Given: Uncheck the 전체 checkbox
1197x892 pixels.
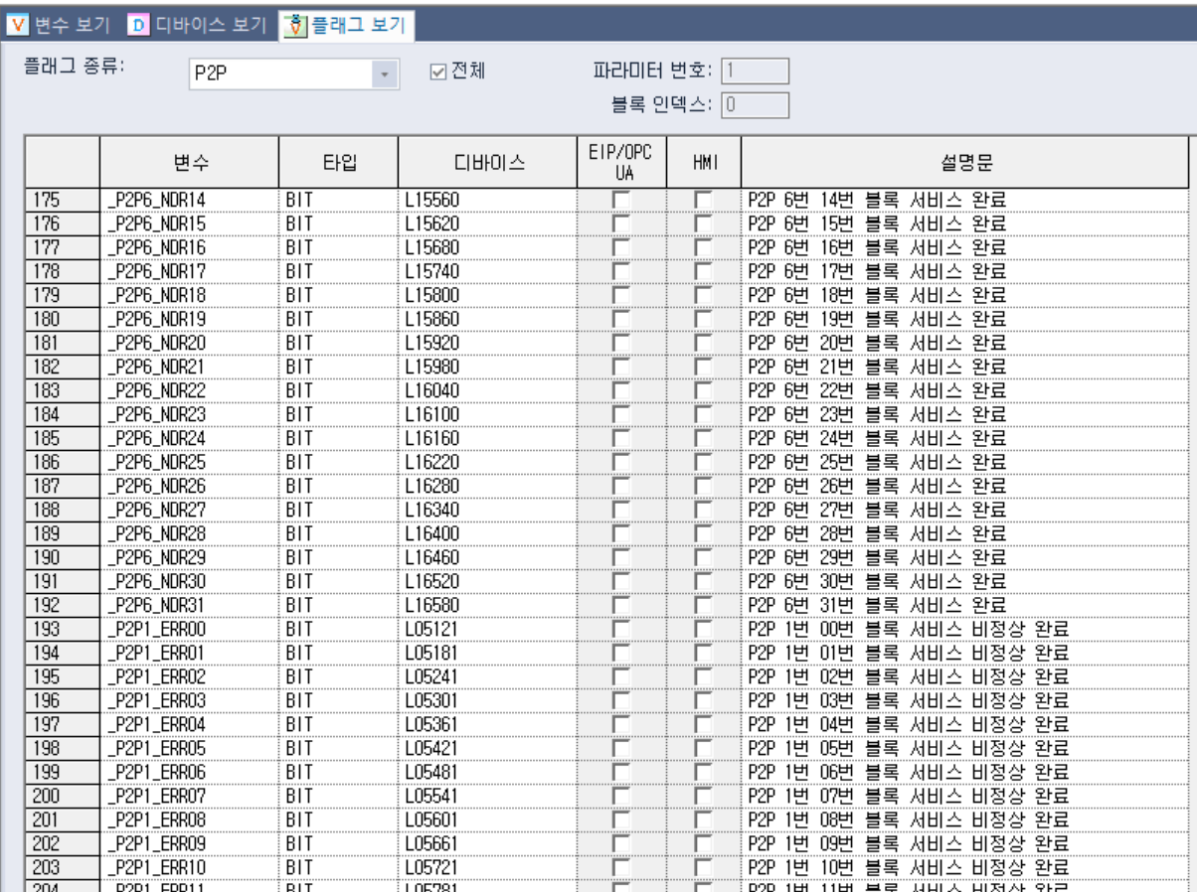Looking at the screenshot, I should point(438,73).
